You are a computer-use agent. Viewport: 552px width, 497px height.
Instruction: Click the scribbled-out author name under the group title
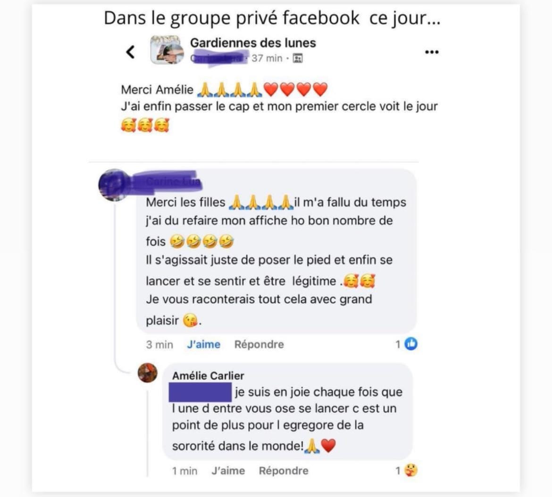click(219, 58)
